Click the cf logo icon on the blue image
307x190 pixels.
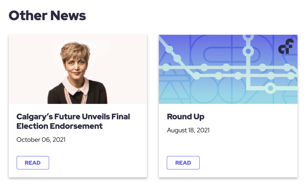(x=286, y=47)
